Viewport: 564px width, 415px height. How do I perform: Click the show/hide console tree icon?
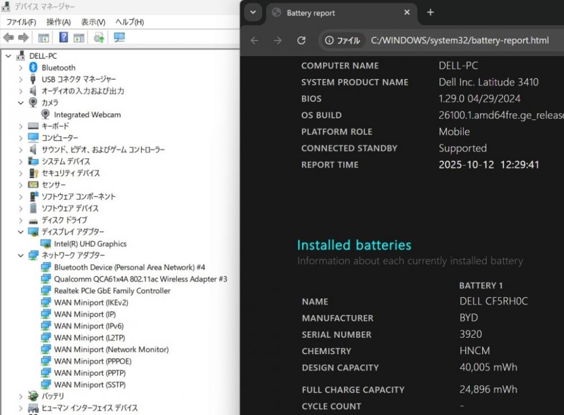43,38
